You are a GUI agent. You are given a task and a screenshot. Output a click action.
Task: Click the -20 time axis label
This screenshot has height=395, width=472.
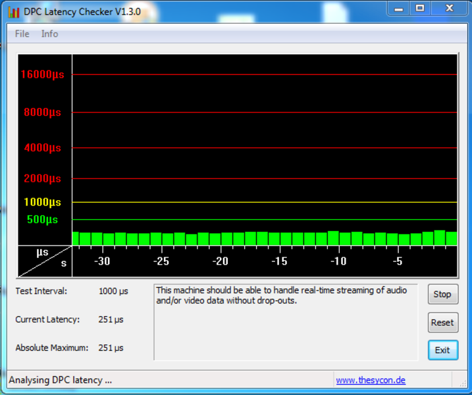220,261
